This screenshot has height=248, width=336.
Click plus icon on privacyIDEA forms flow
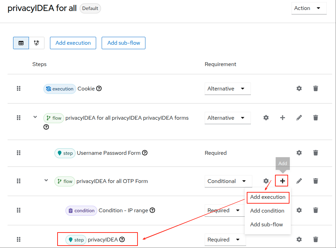[283, 118]
